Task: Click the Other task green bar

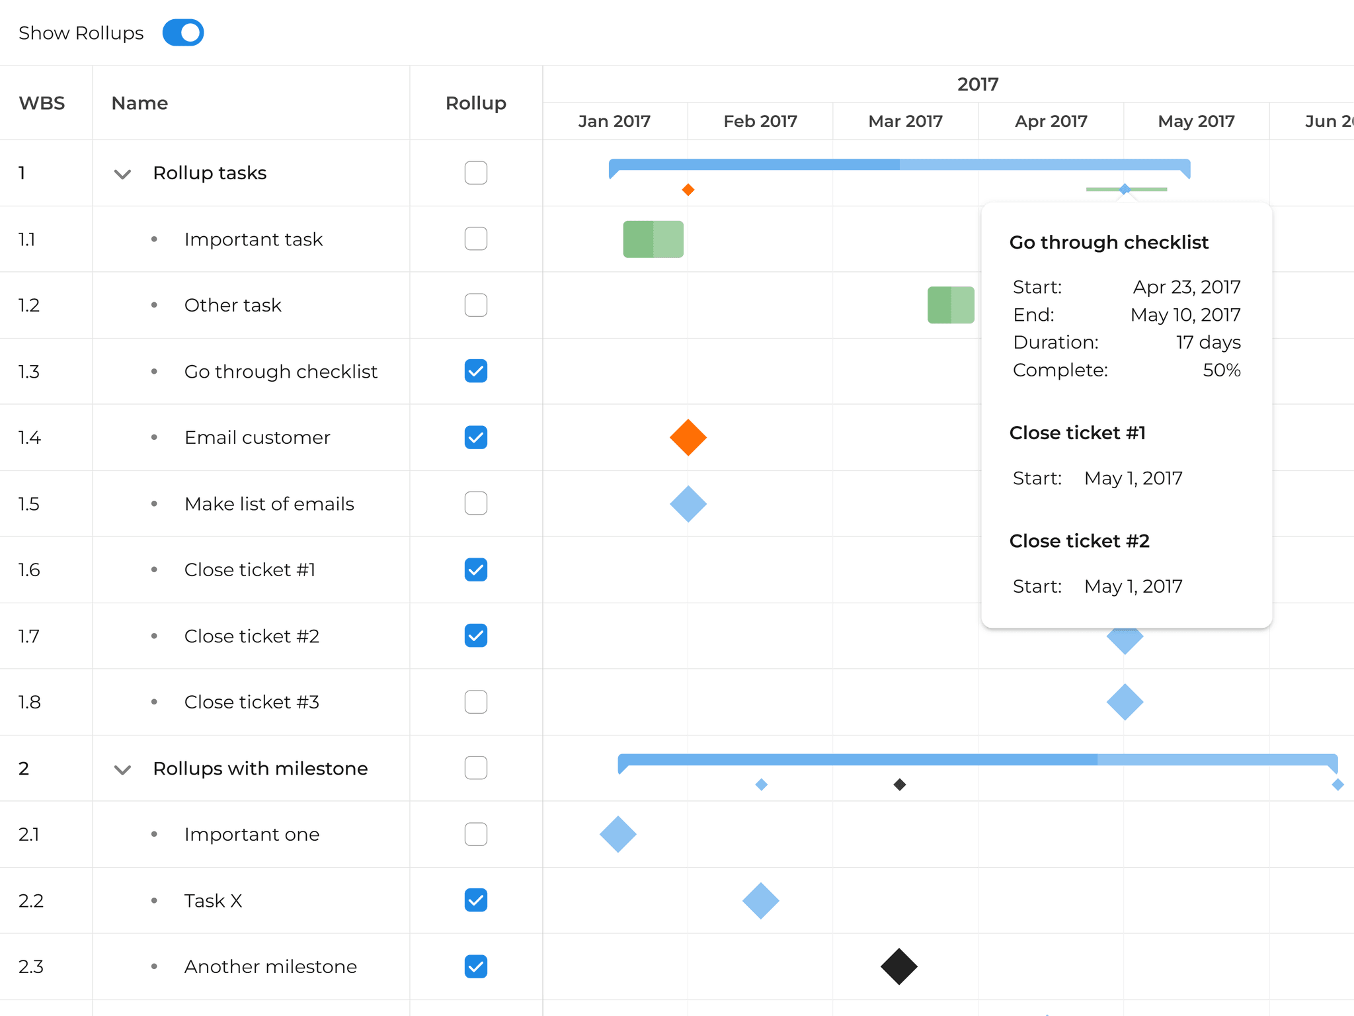Action: point(950,305)
